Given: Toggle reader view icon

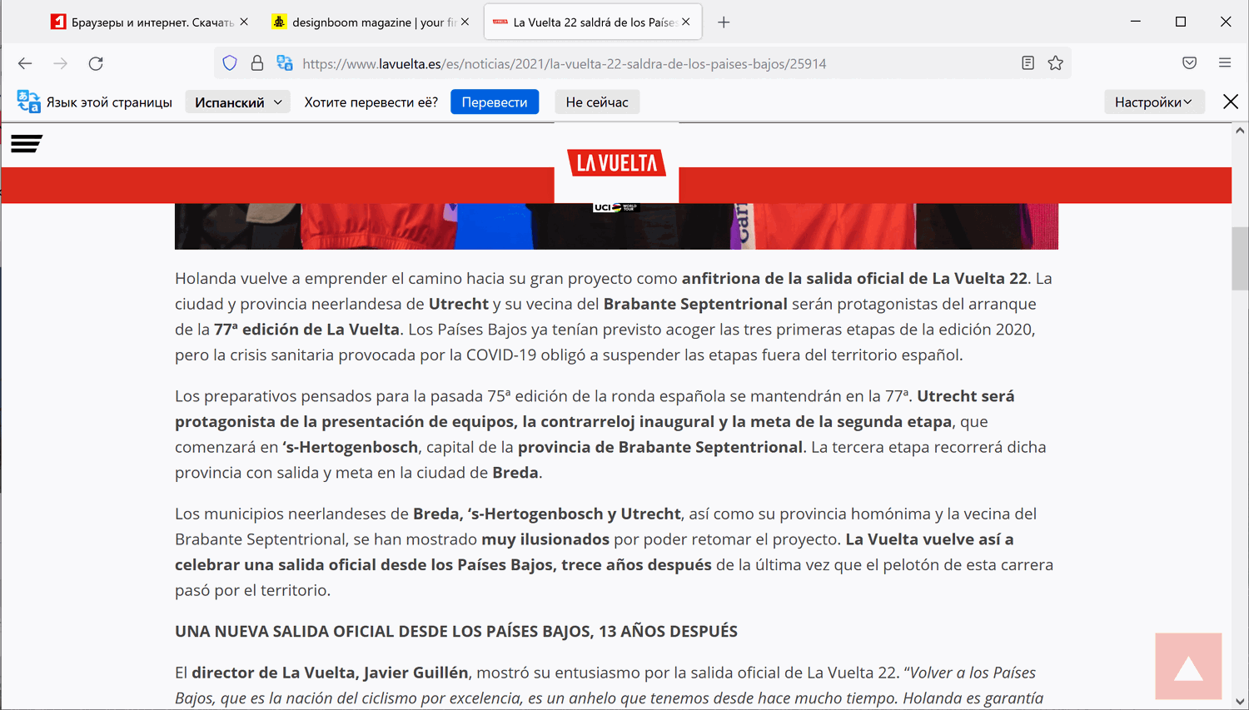Looking at the screenshot, I should [x=1028, y=63].
